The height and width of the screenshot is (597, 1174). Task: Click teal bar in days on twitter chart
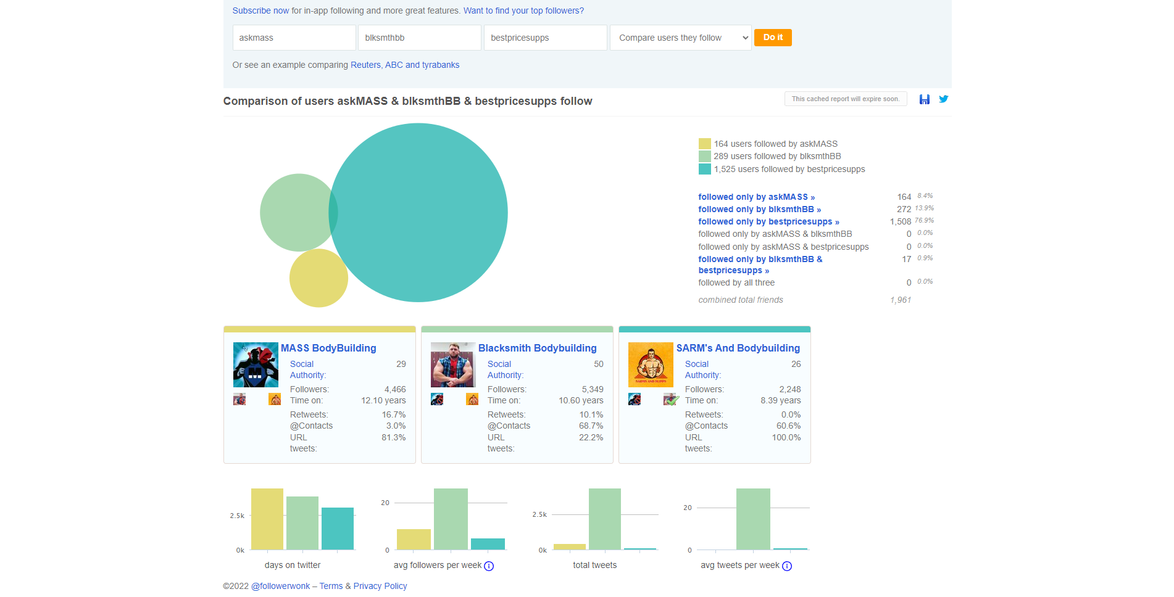coord(338,529)
